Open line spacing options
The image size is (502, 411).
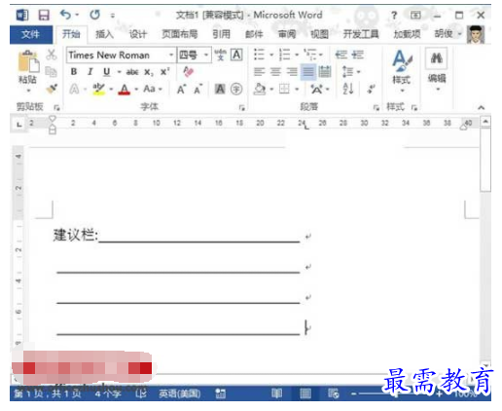coord(348,72)
